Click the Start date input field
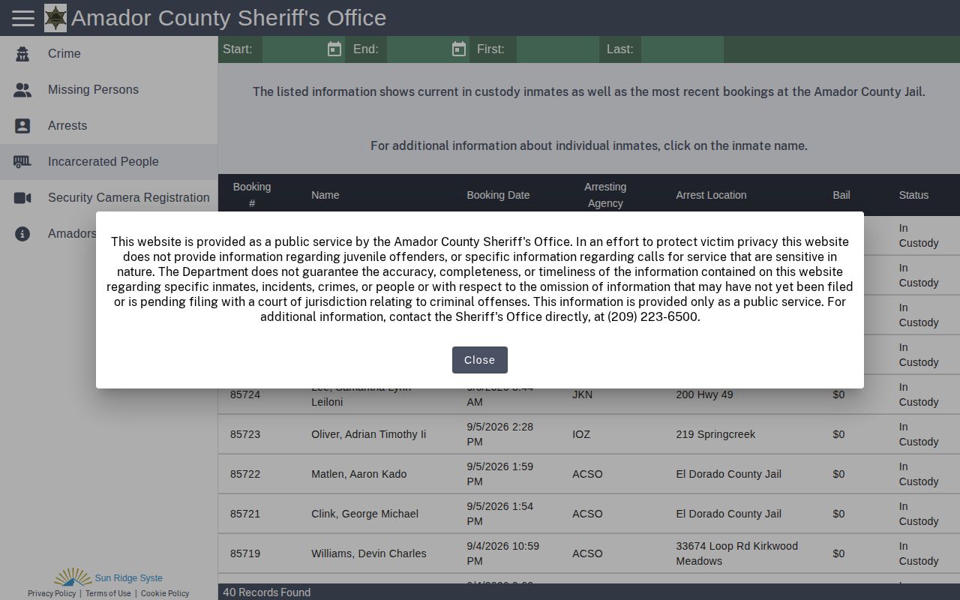This screenshot has width=960, height=600. coord(294,49)
